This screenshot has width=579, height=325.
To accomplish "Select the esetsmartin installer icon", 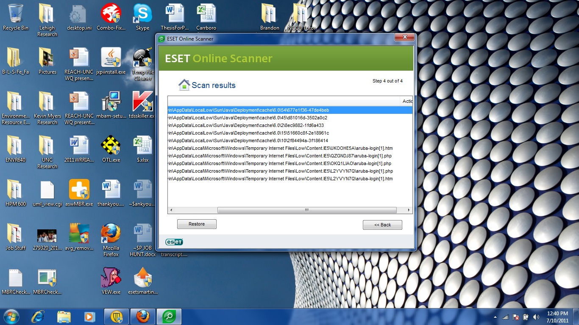I will click(x=142, y=281).
